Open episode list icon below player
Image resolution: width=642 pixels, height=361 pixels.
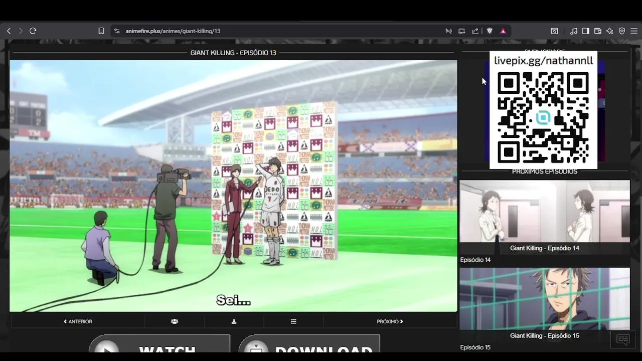pos(293,321)
